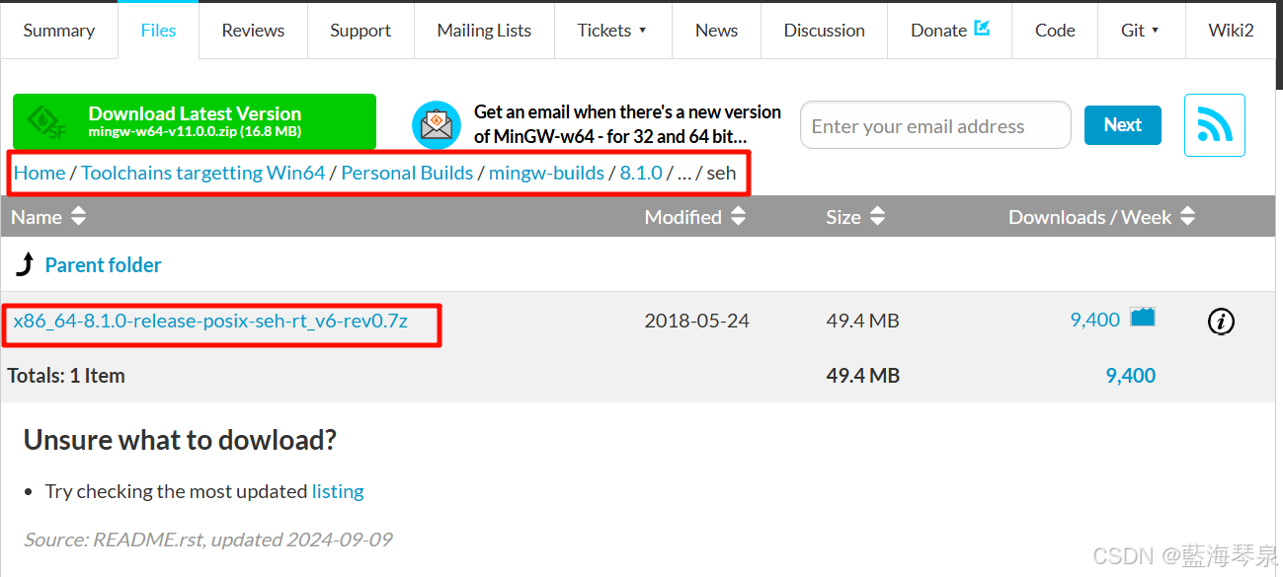The height and width of the screenshot is (577, 1283).
Task: Download x86_64-8.1.0-release-posix-seh-rt_v6-rev0.7z
Action: coord(210,321)
